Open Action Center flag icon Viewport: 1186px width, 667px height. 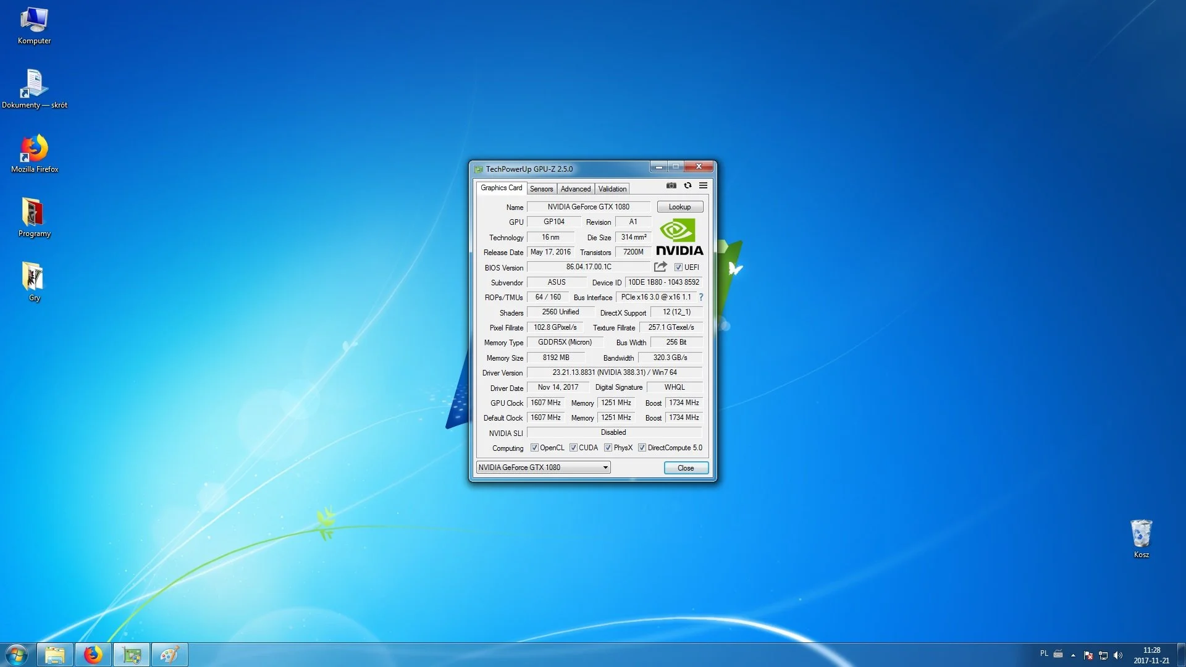click(x=1088, y=655)
